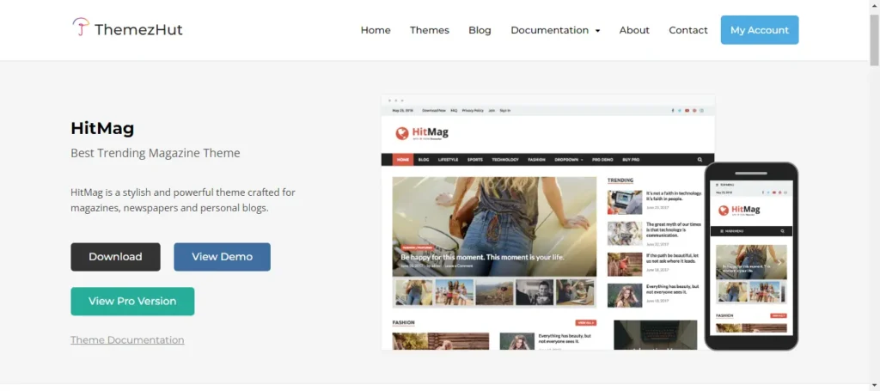Click the Best Trending Magazine Theme subtitle

(x=156, y=153)
